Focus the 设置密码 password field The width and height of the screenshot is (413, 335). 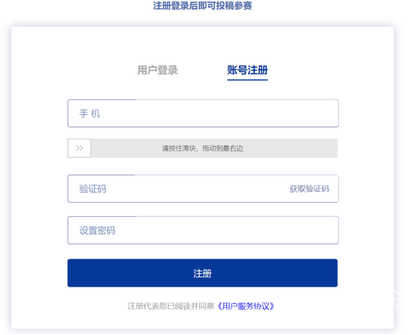pos(203,230)
